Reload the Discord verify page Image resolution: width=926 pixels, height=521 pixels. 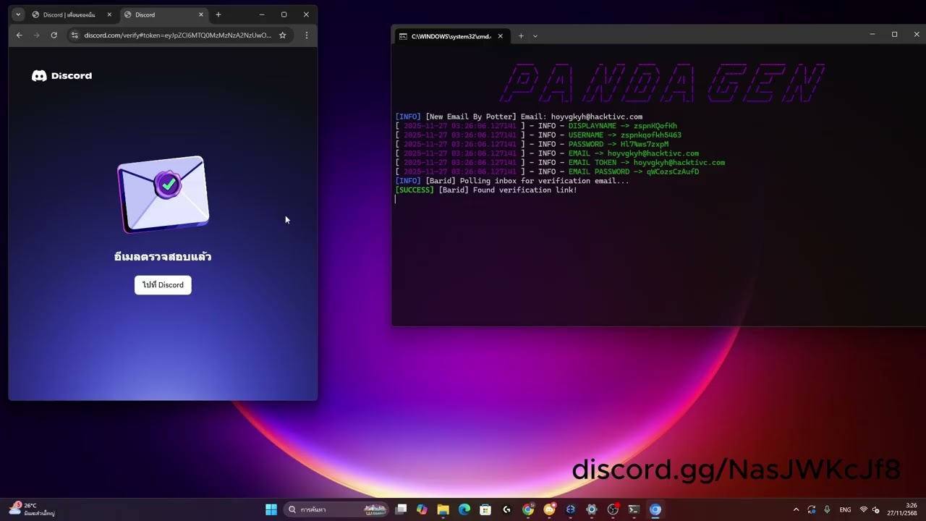[x=54, y=35]
